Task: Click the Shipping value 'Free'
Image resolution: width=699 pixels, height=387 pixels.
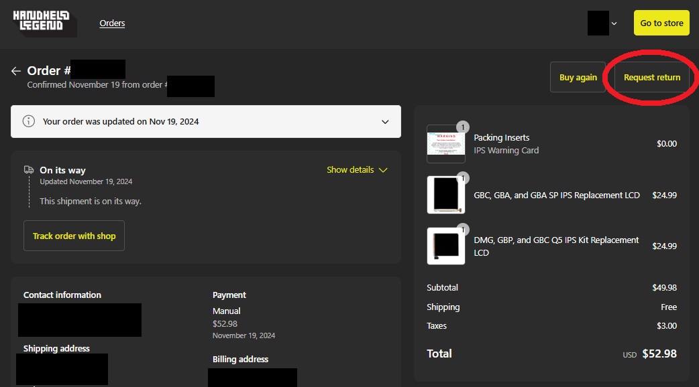Action: pos(669,307)
